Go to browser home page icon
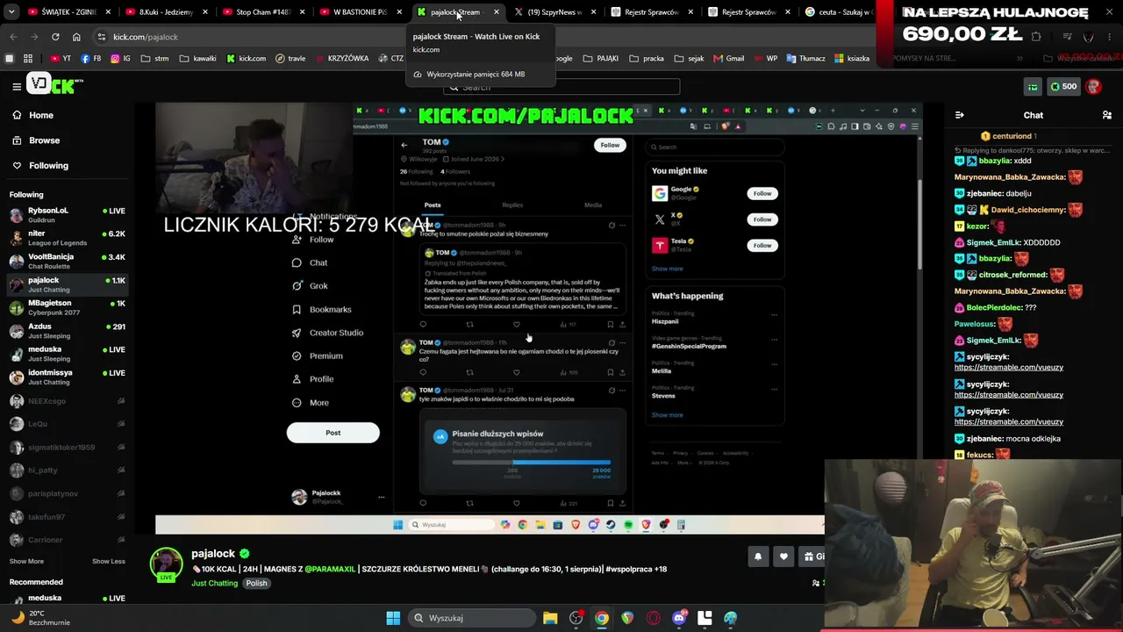This screenshot has width=1123, height=632. click(x=76, y=37)
